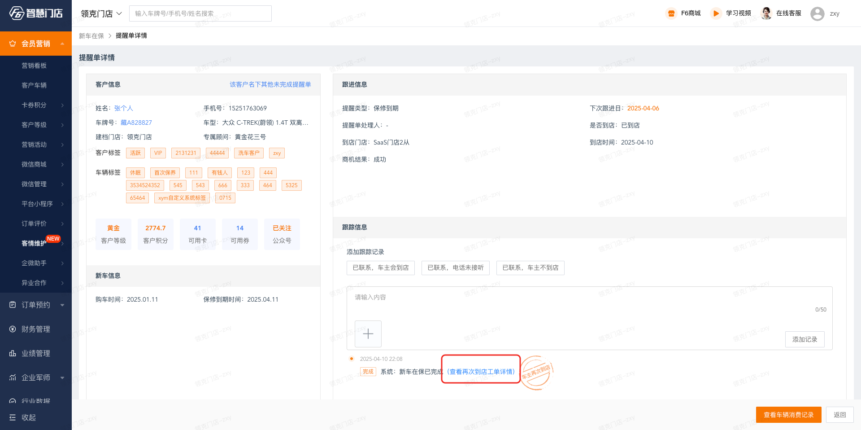Screen dimensions: 861x430
Task: Open 在线客服 support avatar
Action: [766, 13]
